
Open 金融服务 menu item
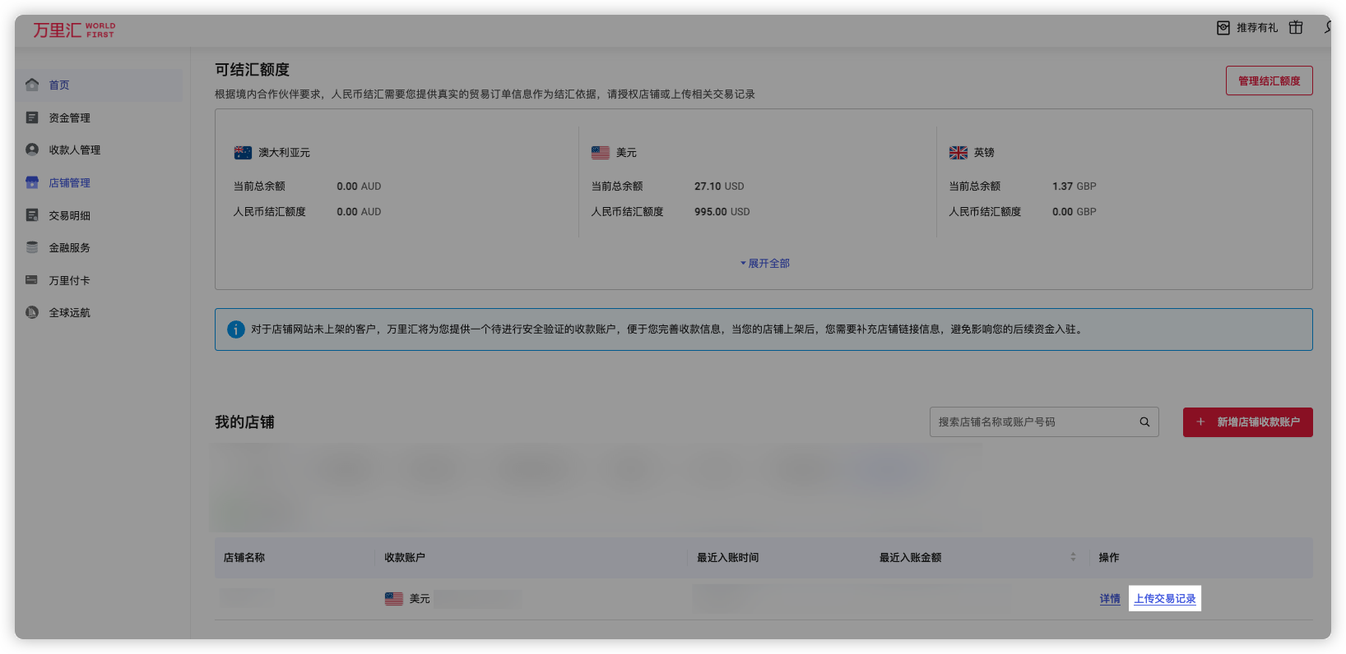[x=70, y=247]
